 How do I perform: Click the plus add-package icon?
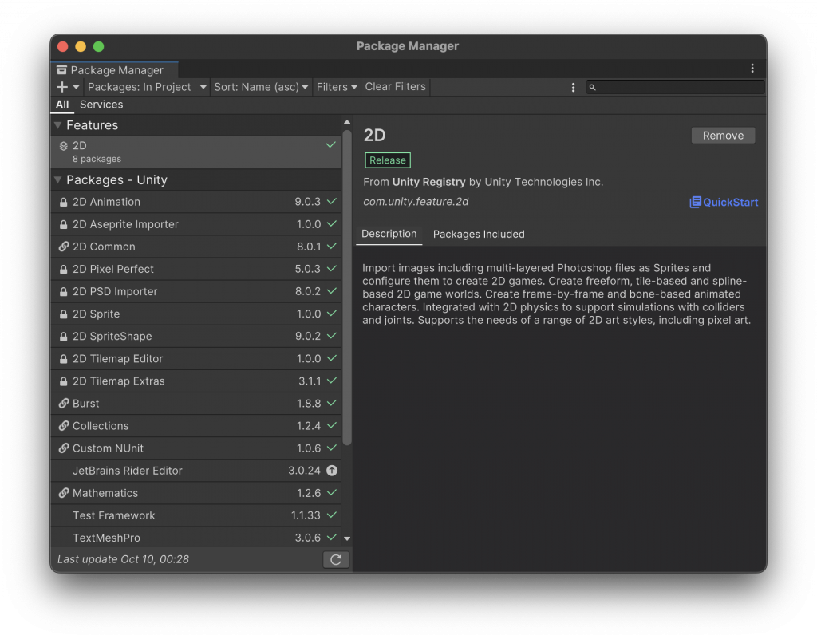(62, 87)
